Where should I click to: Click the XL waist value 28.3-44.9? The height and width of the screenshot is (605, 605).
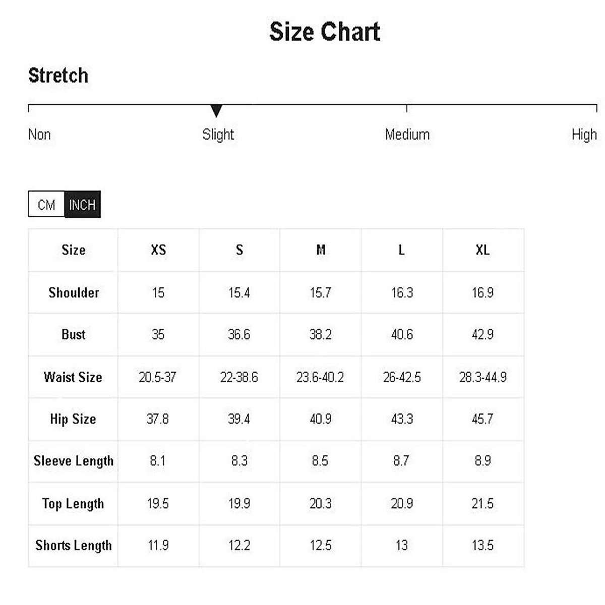482,377
